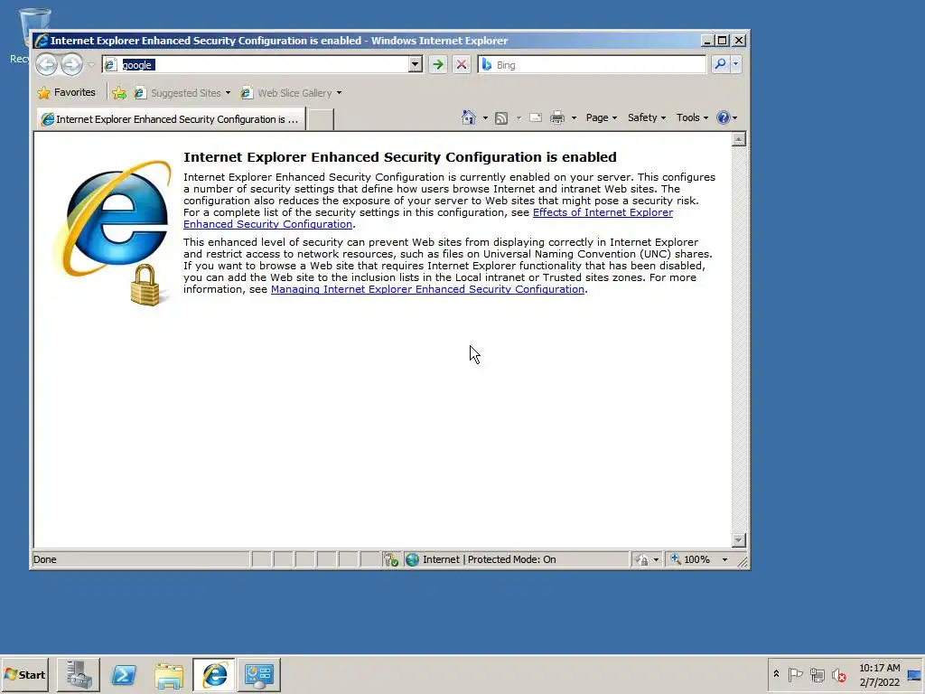Open the Tools menu
Image resolution: width=925 pixels, height=694 pixels.
tap(692, 117)
